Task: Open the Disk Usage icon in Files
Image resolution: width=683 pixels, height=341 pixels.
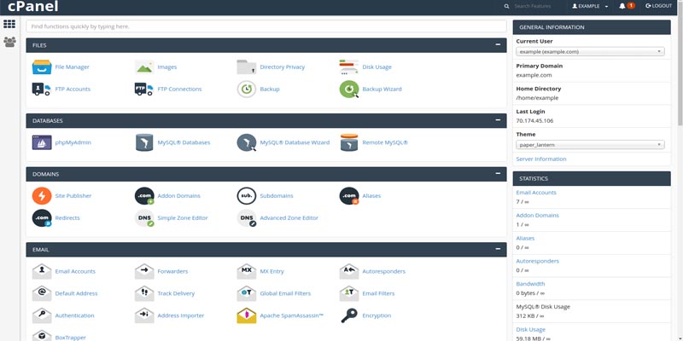Action: tap(349, 67)
